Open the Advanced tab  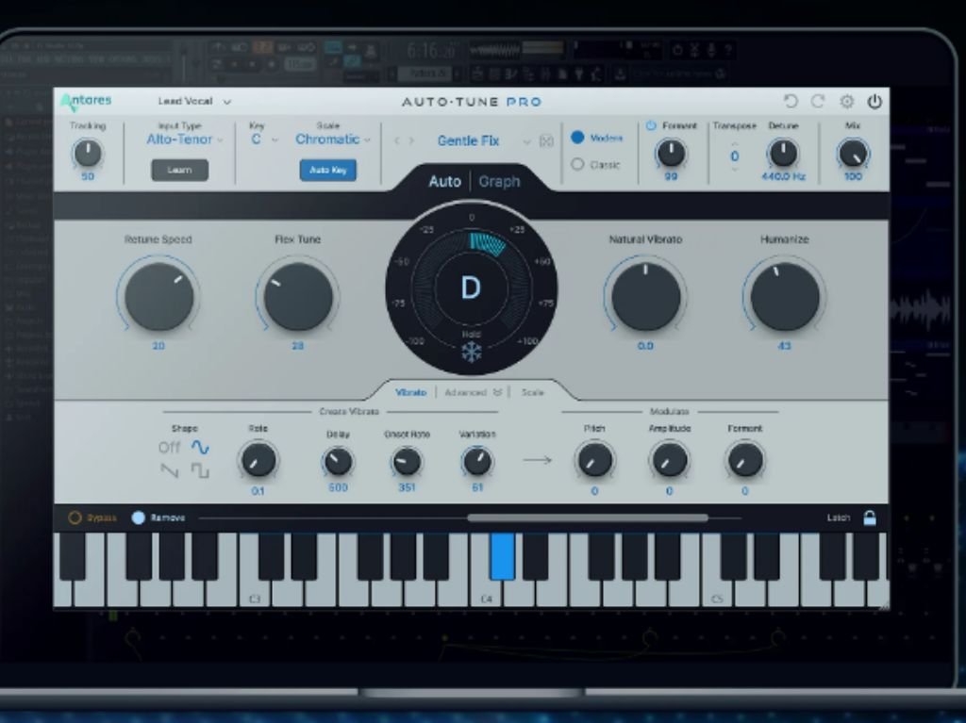click(474, 392)
